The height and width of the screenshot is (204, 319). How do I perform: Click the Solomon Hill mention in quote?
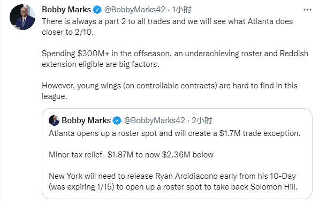coord(274,187)
